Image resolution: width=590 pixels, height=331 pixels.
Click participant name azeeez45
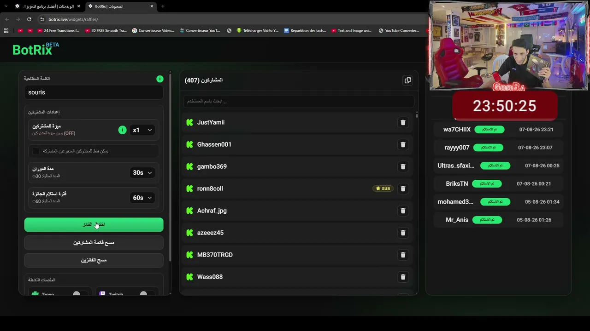pos(210,233)
